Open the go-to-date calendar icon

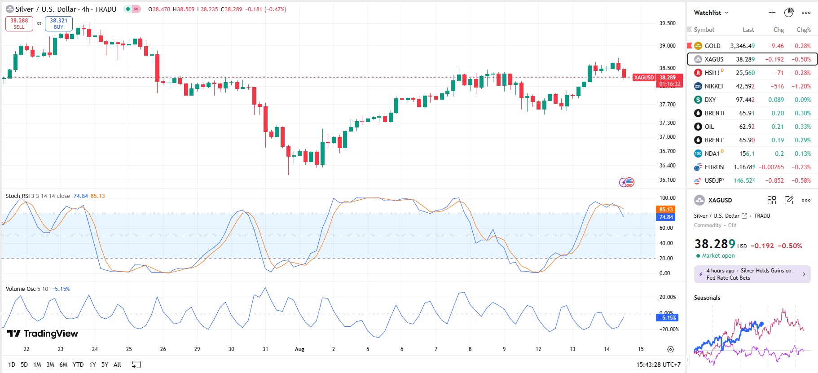[x=136, y=364]
